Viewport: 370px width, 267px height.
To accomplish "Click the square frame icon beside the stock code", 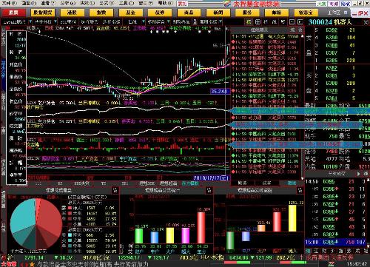I will 292,22.
